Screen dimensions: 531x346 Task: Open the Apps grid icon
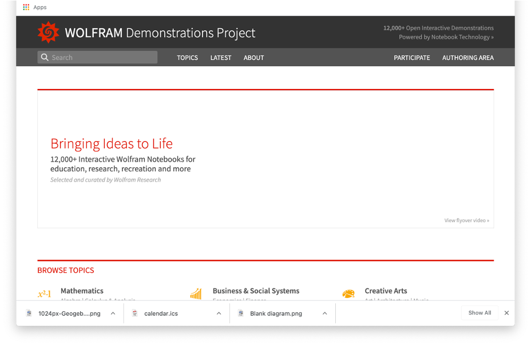coord(26,7)
